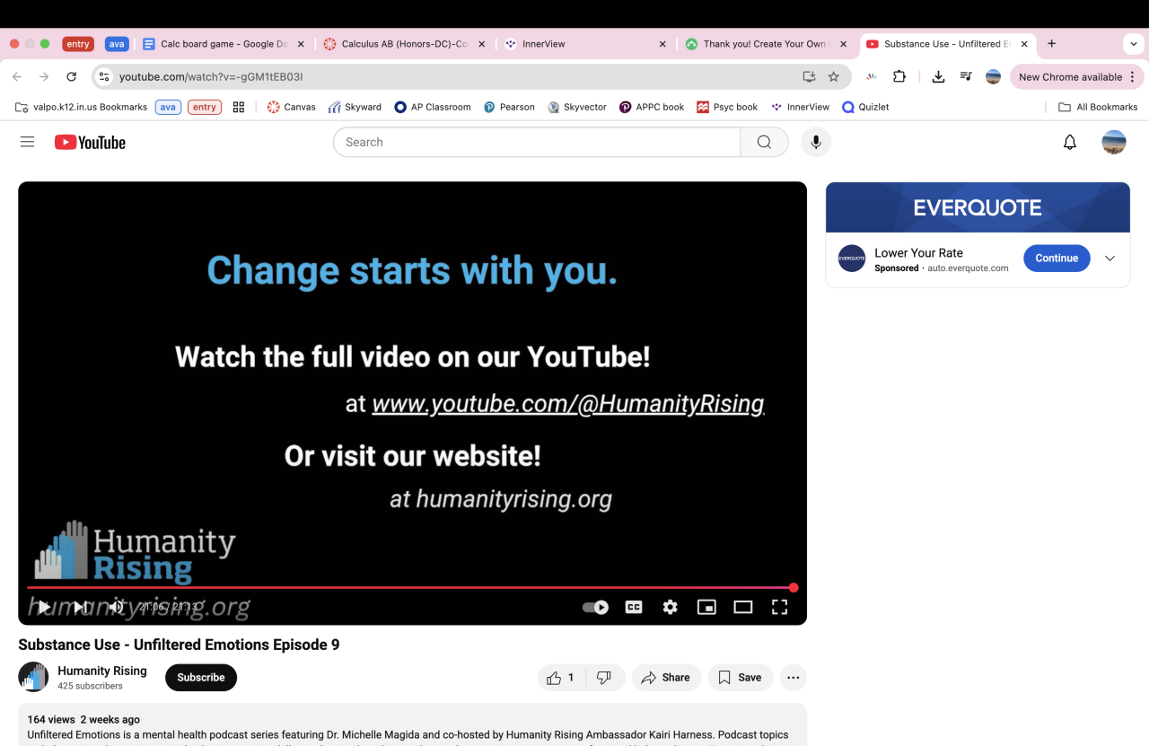
Task: Turn on closed captions
Action: (634, 607)
